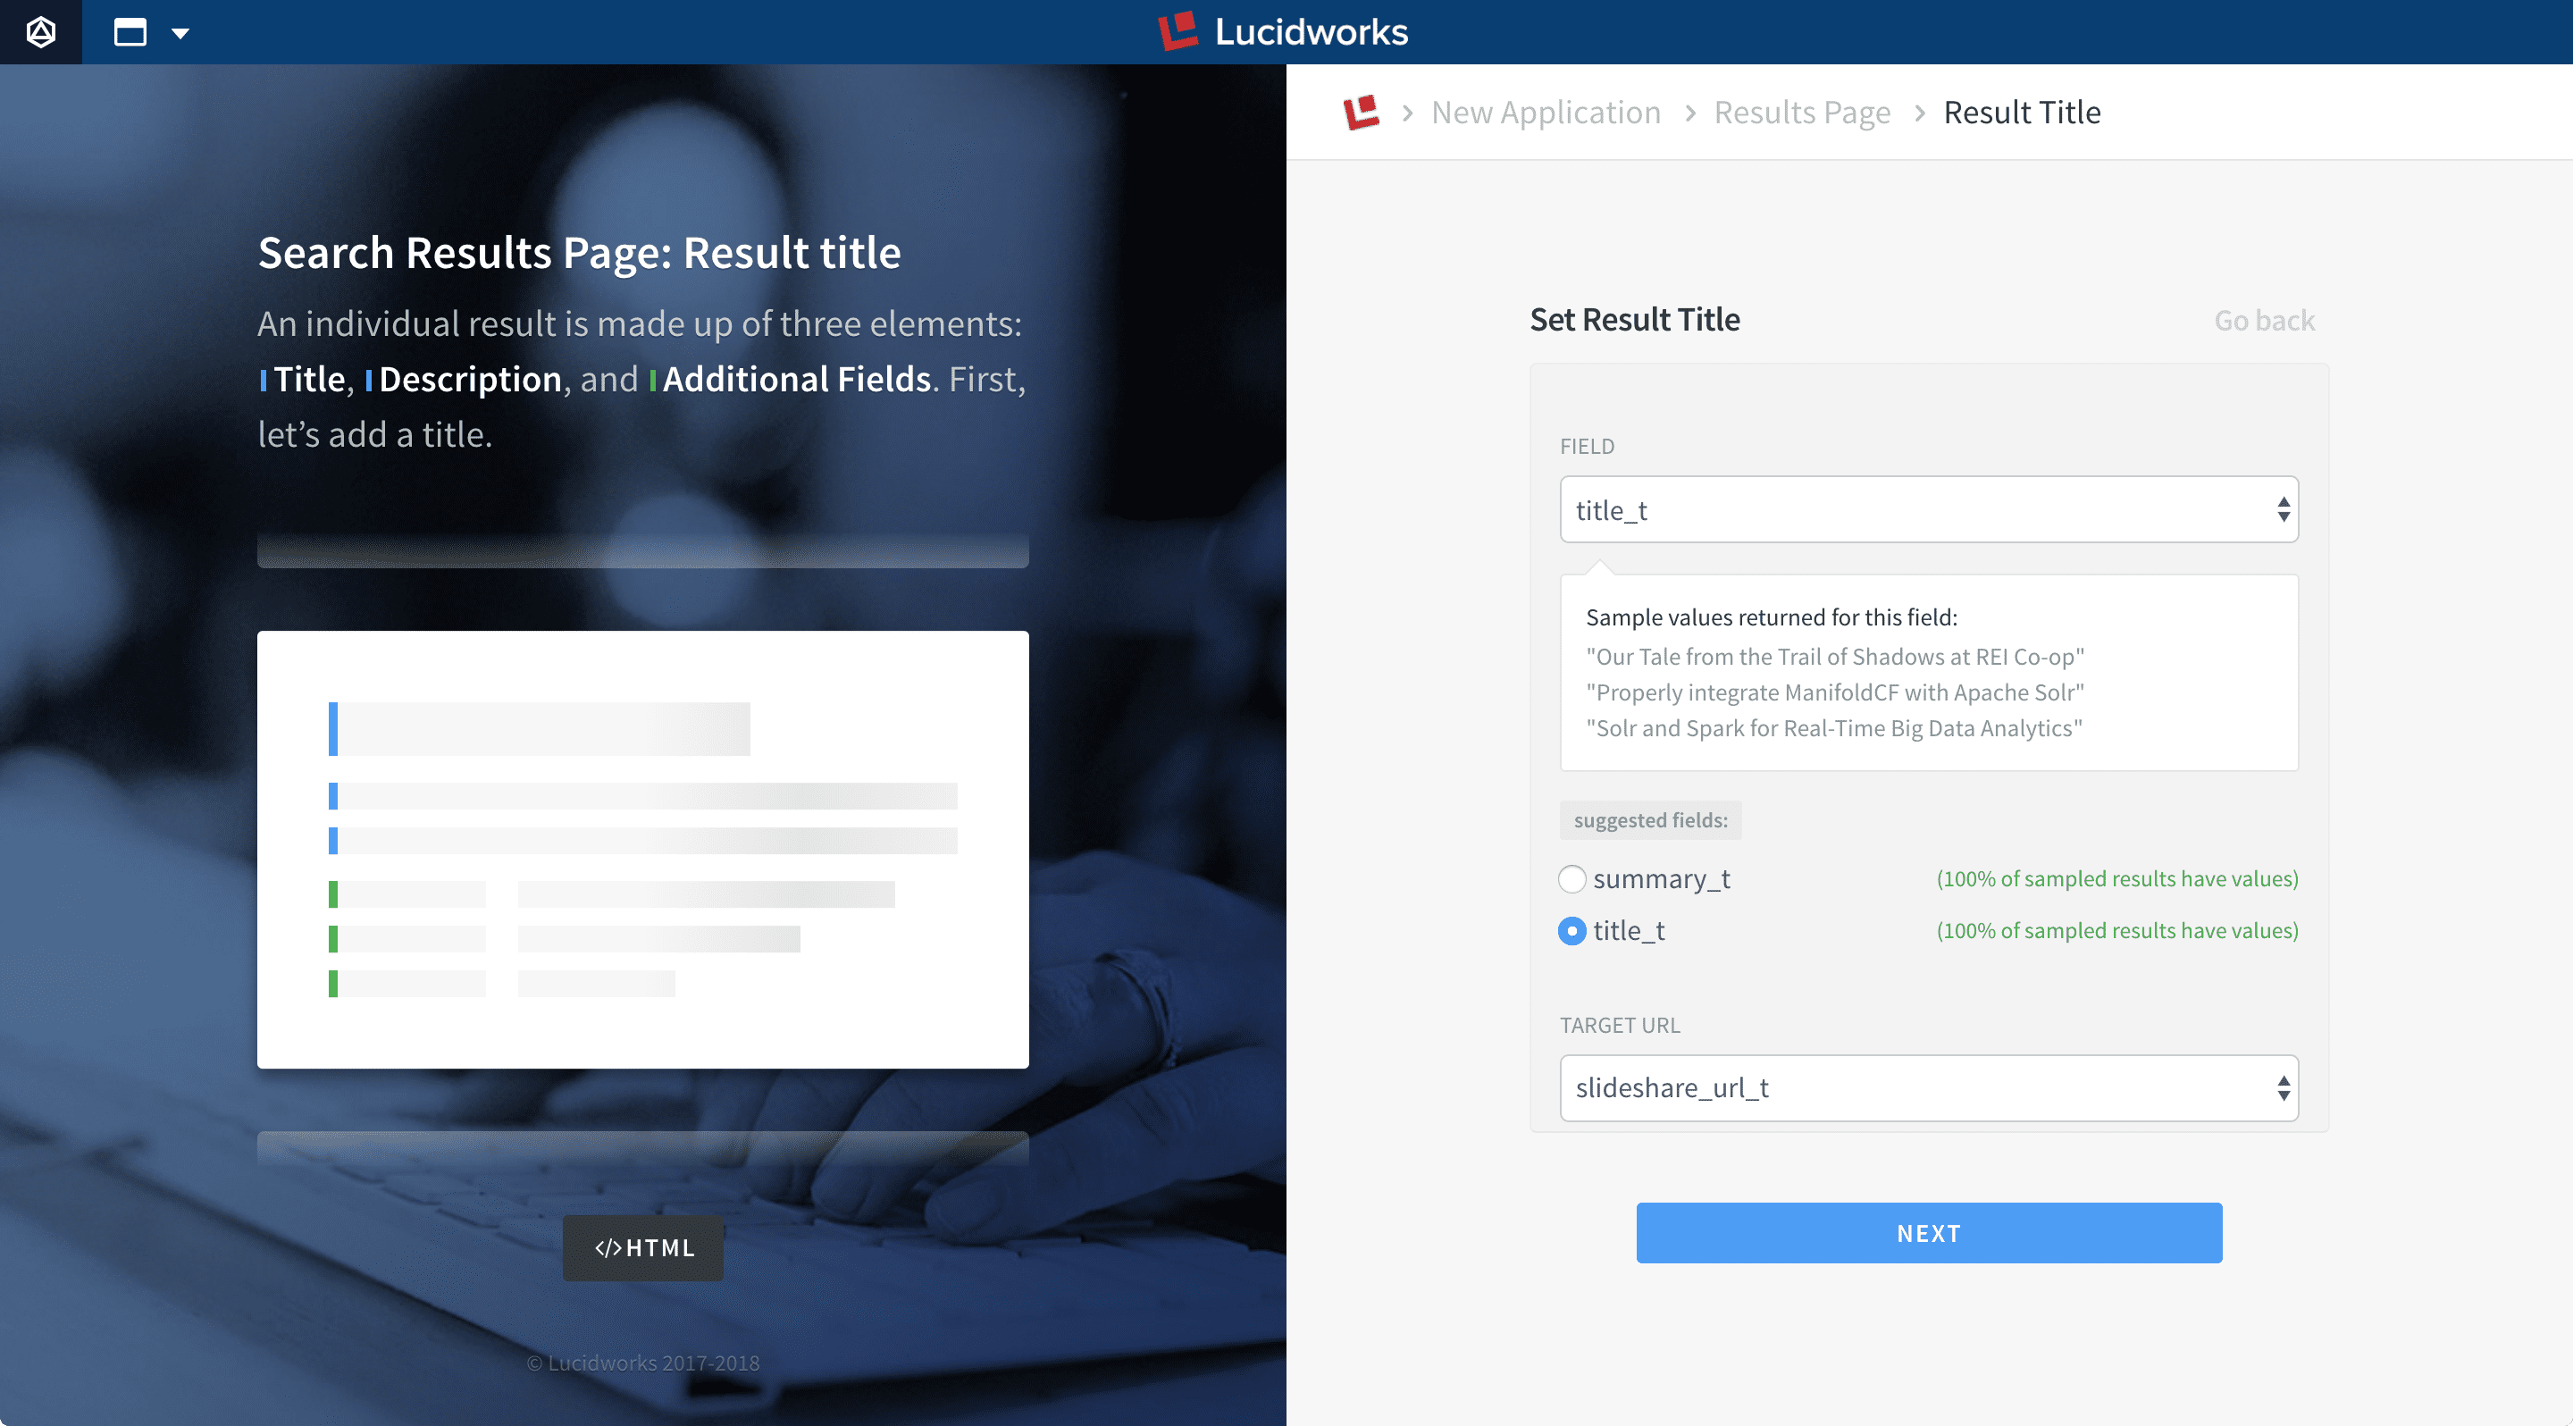
Task: Click sample value "Our Tale from the Trail of Shadows at REI Co-op"
Action: [x=1835, y=656]
